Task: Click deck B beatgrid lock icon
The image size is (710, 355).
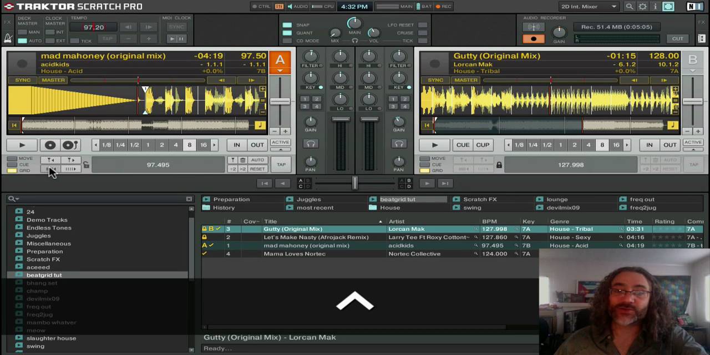Action: point(499,165)
